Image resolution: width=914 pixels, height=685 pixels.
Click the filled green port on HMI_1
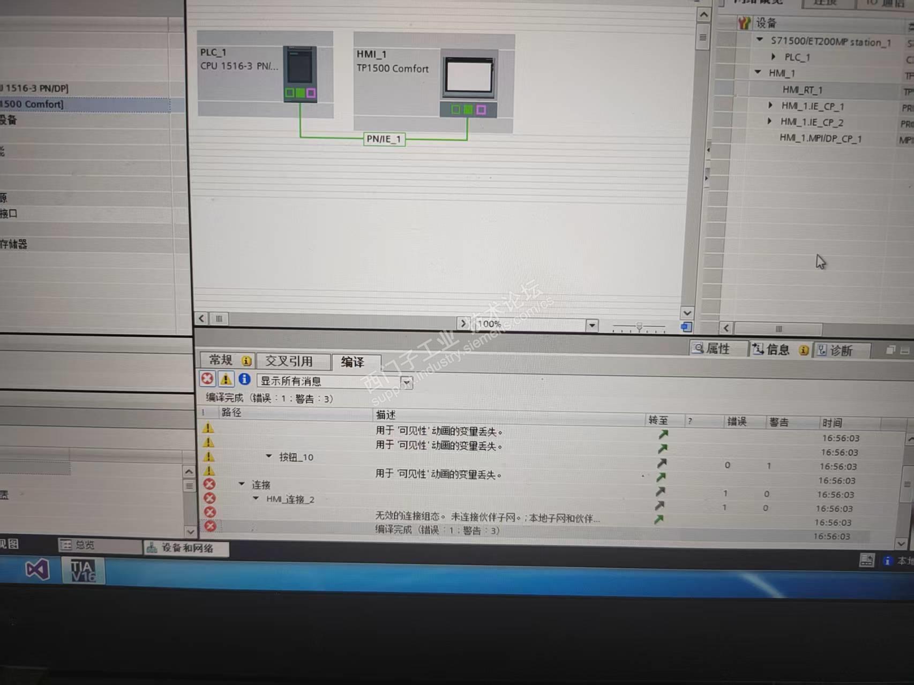tap(468, 110)
